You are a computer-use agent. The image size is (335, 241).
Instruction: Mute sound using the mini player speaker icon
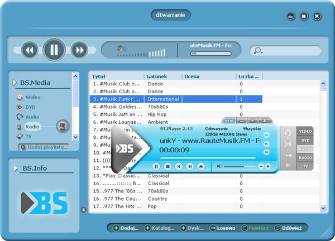tap(219, 166)
